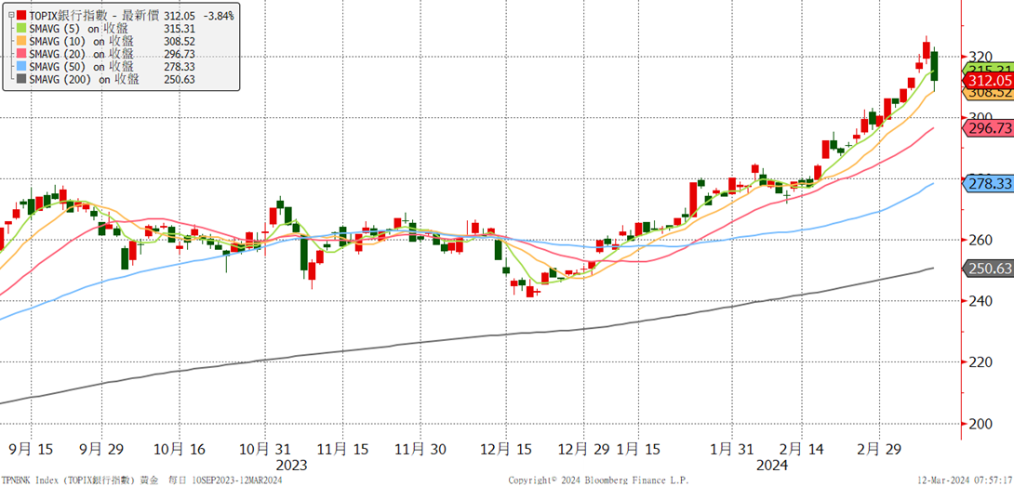Image resolution: width=1014 pixels, height=486 pixels.
Task: Click the '11月 30' date axis label
Action: click(419, 448)
